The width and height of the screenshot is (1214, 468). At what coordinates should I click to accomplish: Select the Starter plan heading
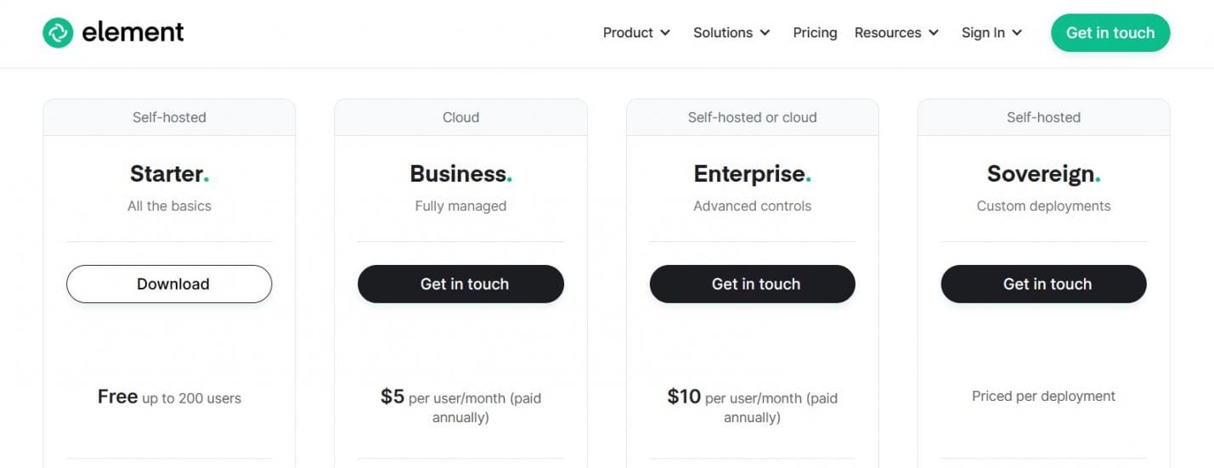(169, 174)
